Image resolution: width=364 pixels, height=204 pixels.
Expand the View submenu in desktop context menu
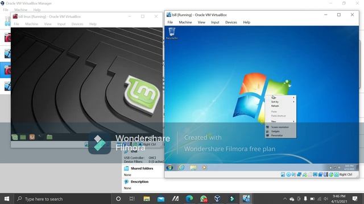(x=280, y=97)
